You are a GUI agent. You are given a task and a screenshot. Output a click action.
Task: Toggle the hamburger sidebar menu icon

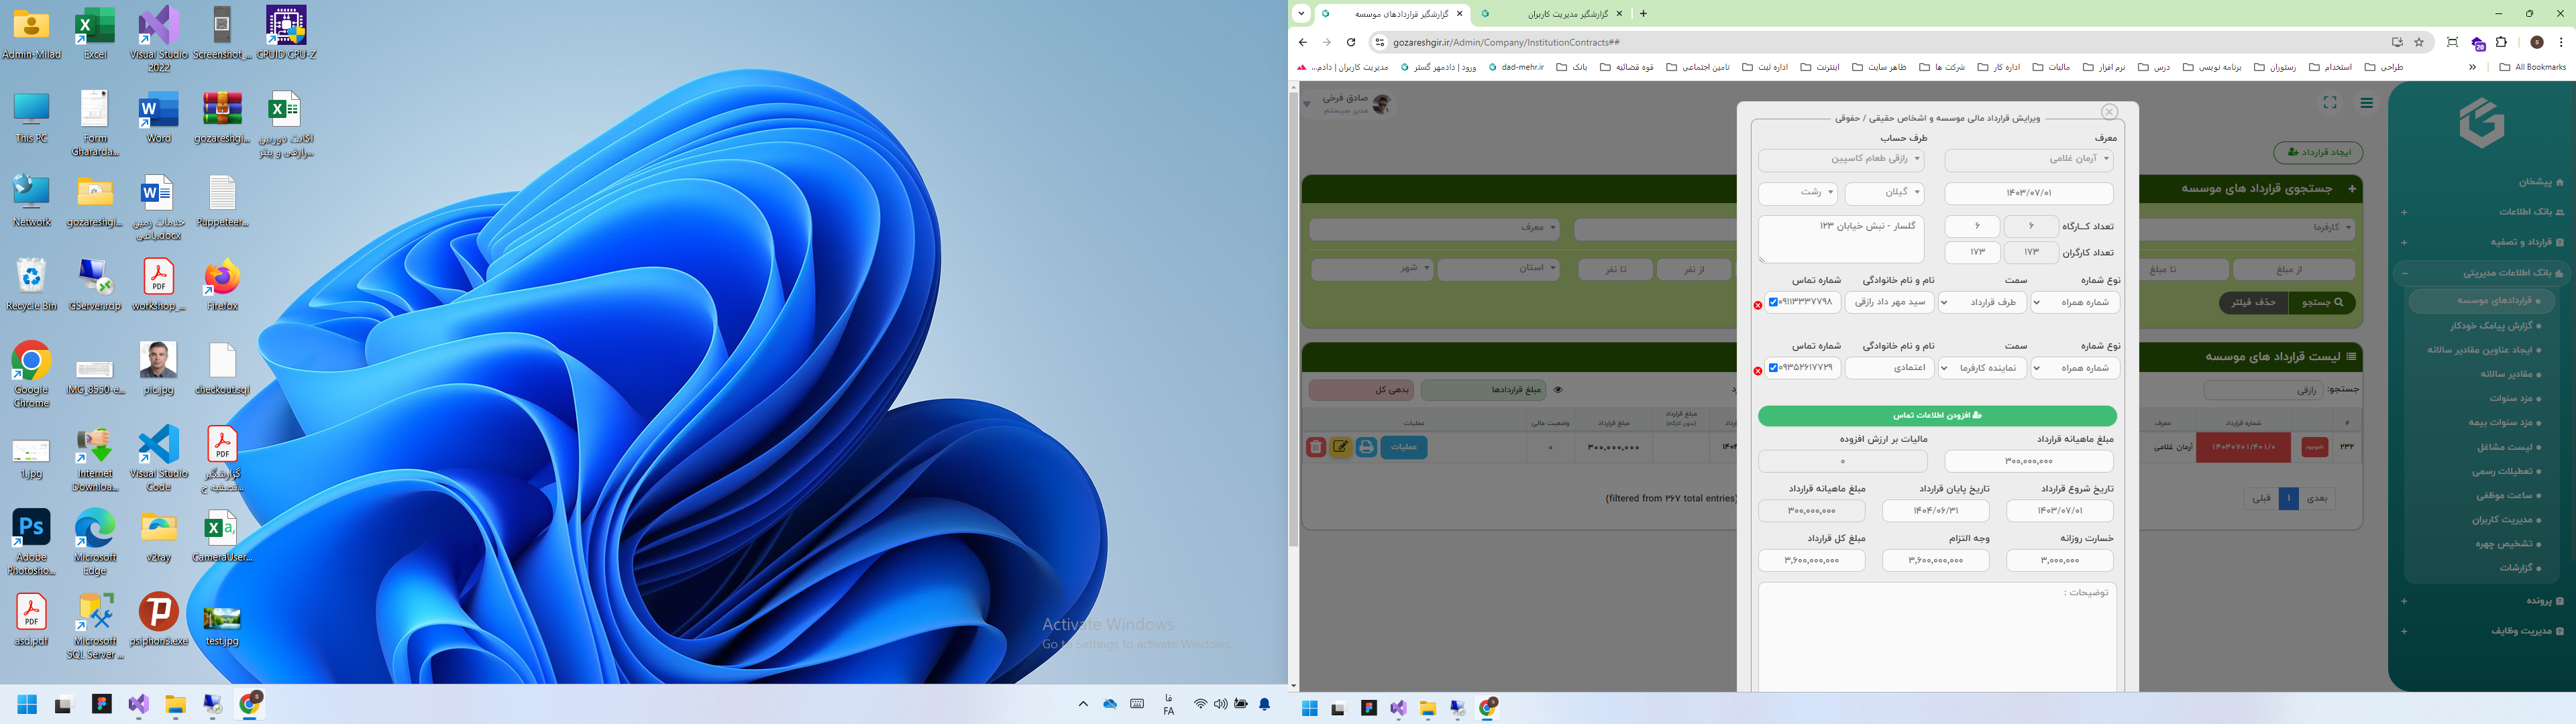coord(2366,103)
